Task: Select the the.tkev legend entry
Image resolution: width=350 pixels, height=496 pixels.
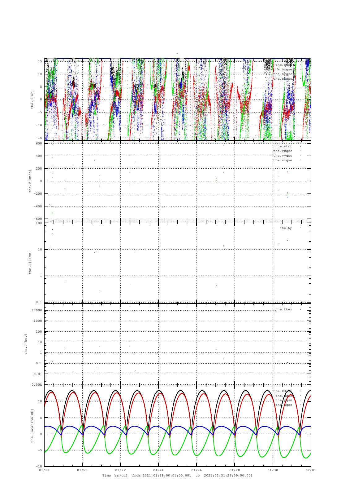Action: click(283, 309)
